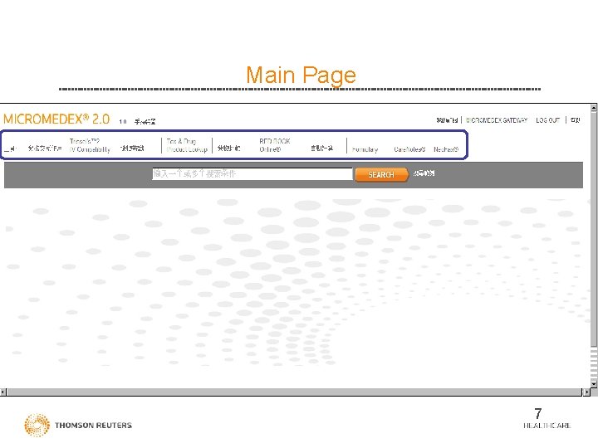
Task: Click the MICROMEDEX 2.0 logo
Action: [x=56, y=119]
